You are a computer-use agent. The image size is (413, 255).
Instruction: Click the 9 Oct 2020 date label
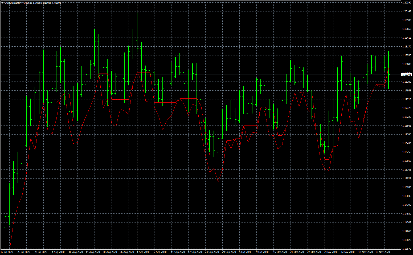point(262,252)
